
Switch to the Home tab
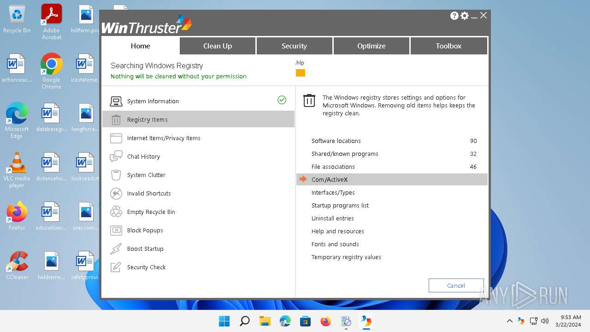pyautogui.click(x=141, y=46)
